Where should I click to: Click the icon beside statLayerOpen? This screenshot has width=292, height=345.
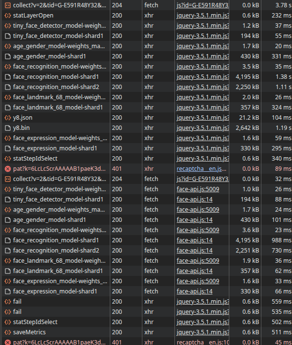(7, 16)
